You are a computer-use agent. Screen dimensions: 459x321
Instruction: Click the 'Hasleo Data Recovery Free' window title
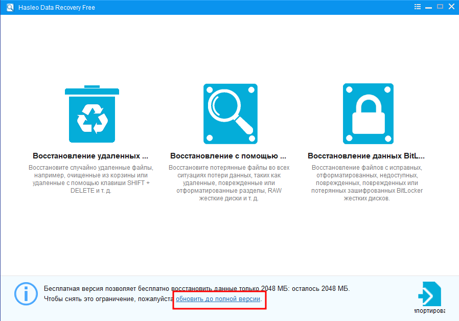click(57, 8)
